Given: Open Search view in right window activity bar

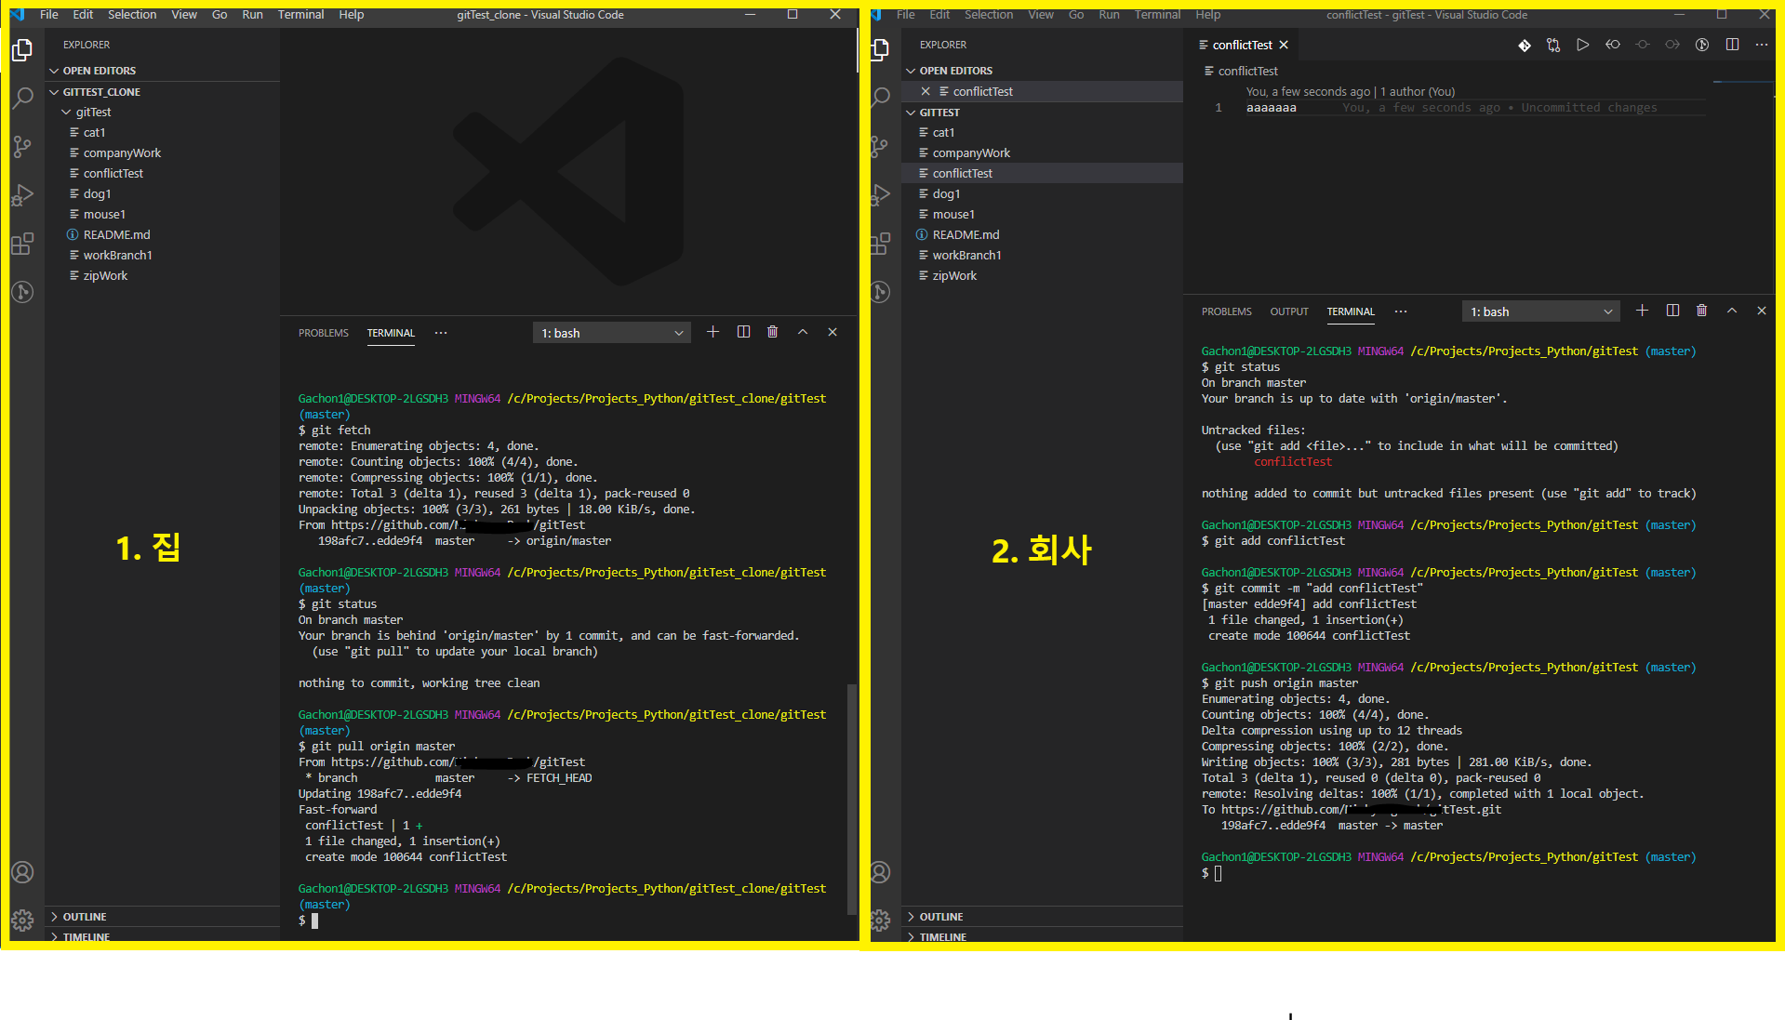Looking at the screenshot, I should [880, 98].
